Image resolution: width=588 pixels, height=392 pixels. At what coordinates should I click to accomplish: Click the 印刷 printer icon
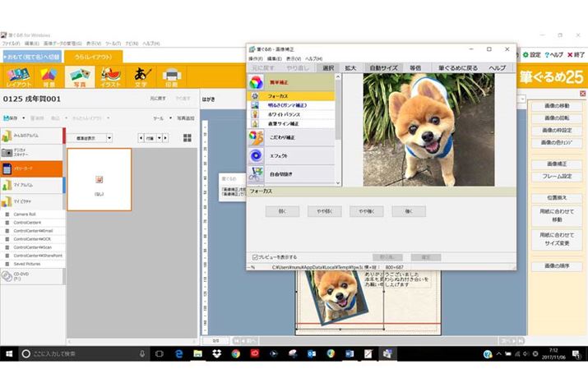[172, 76]
